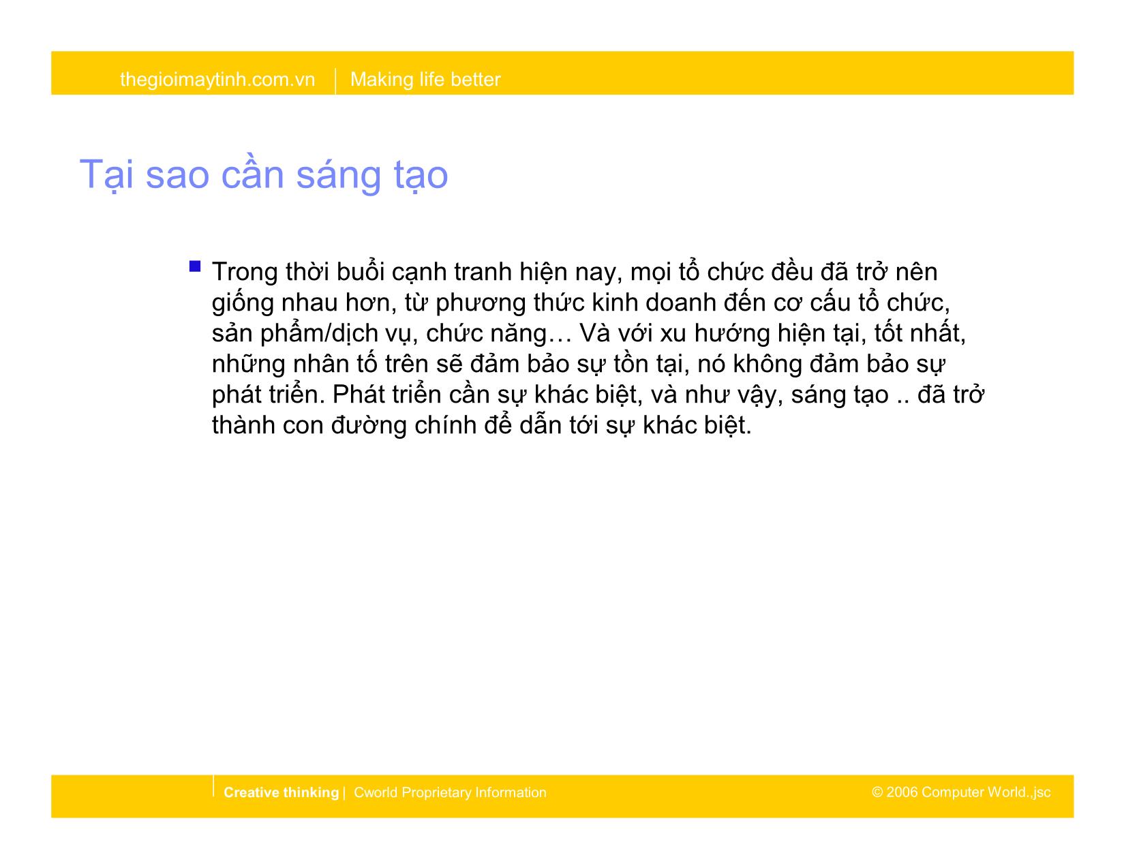The width and height of the screenshot is (1124, 868).
Task: Click the line starting 'Trong thời buổi cạnh tranh'
Action: 575,273
